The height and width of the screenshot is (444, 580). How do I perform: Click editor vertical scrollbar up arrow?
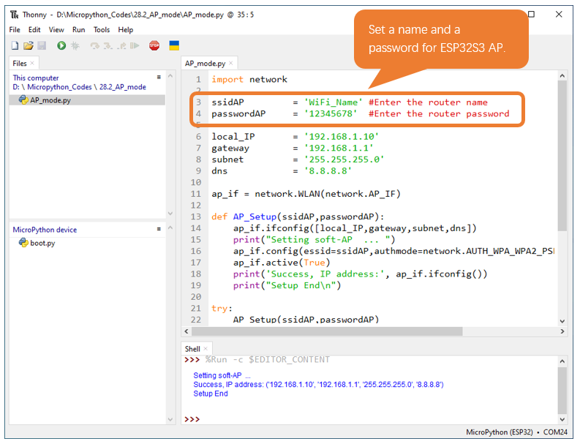(562, 76)
